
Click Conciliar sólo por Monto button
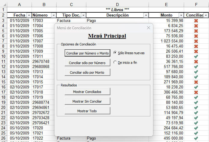point(88,72)
